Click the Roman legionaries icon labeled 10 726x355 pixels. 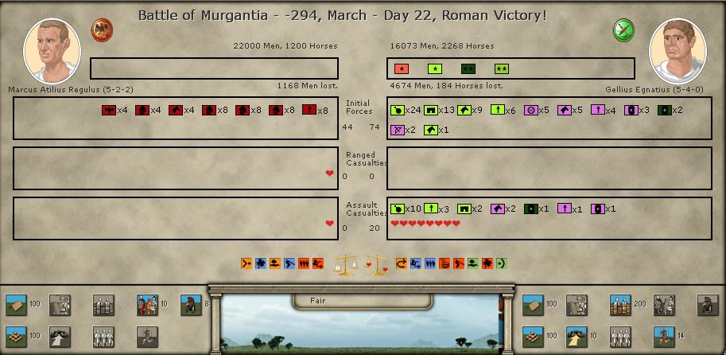tap(146, 305)
